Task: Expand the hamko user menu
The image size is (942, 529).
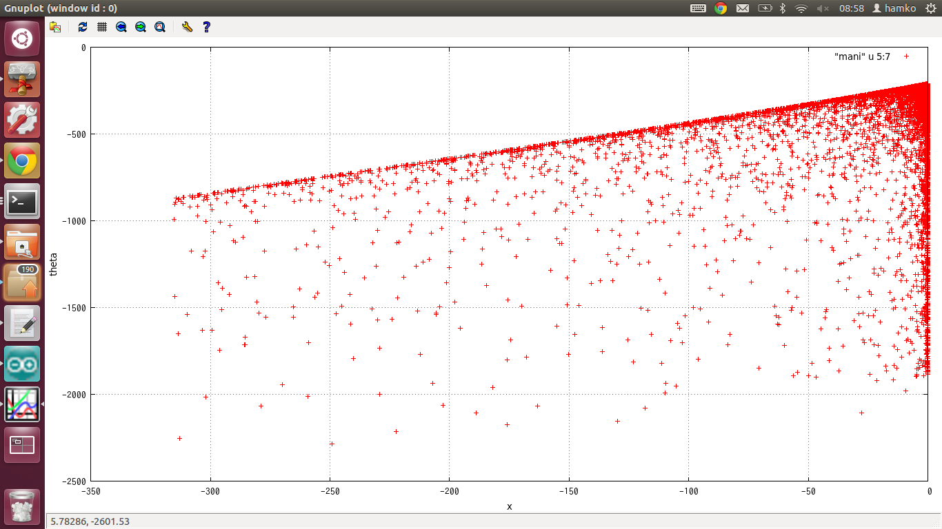Action: point(895,8)
